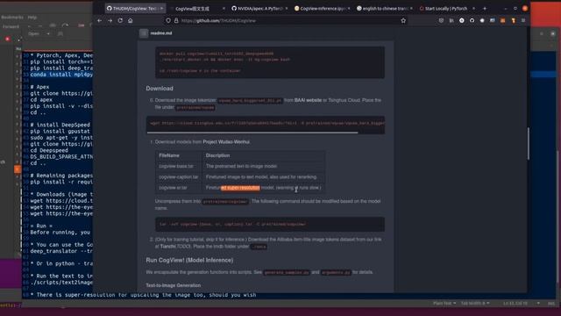Screen dimensions: 561x316
Task: Click the Run CogView! (Model Inference) heading
Action: 189,260
